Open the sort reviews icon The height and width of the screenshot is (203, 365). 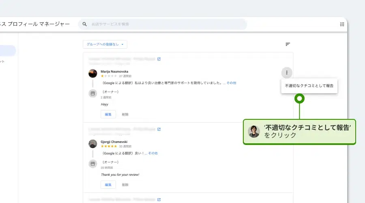[288, 44]
